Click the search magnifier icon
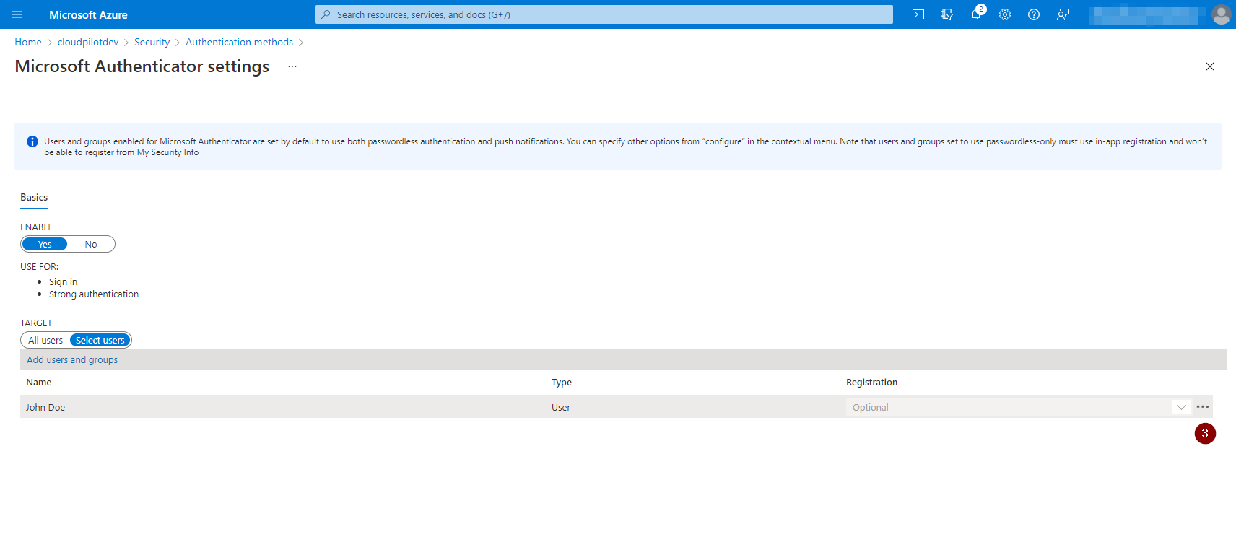Viewport: 1236px width, 542px height. click(x=326, y=14)
